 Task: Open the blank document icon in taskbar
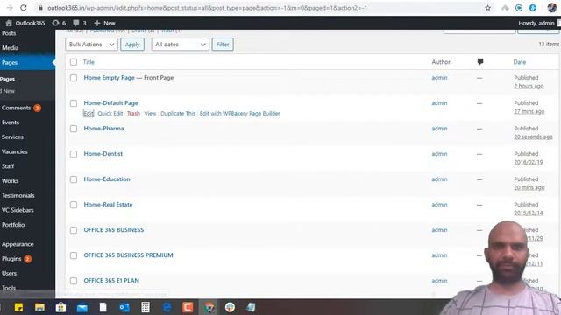[x=103, y=307]
